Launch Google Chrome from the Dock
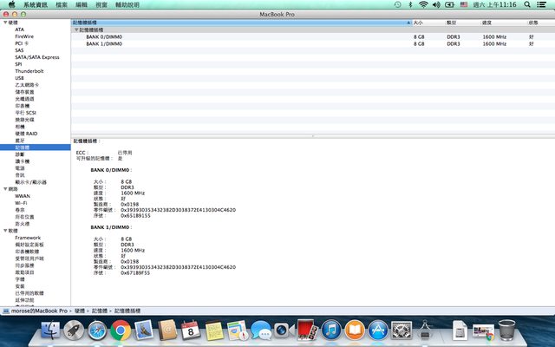The width and height of the screenshot is (555, 347). [121, 330]
